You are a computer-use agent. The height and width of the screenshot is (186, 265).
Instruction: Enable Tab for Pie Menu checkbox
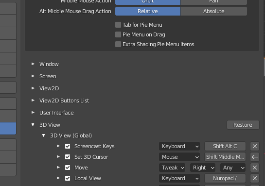pyautogui.click(x=118, y=25)
